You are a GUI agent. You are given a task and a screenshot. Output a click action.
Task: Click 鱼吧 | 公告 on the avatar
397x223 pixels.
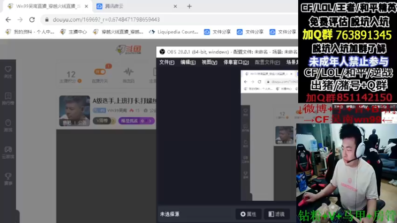(74, 122)
